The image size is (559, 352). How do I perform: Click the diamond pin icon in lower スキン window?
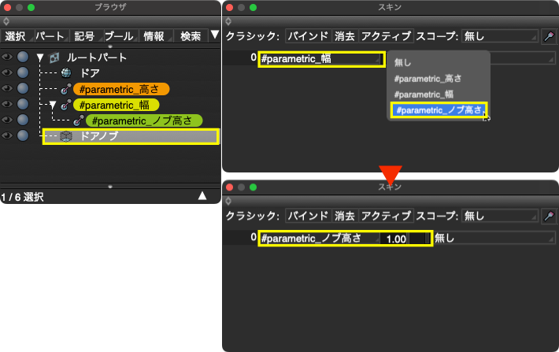[x=228, y=201]
